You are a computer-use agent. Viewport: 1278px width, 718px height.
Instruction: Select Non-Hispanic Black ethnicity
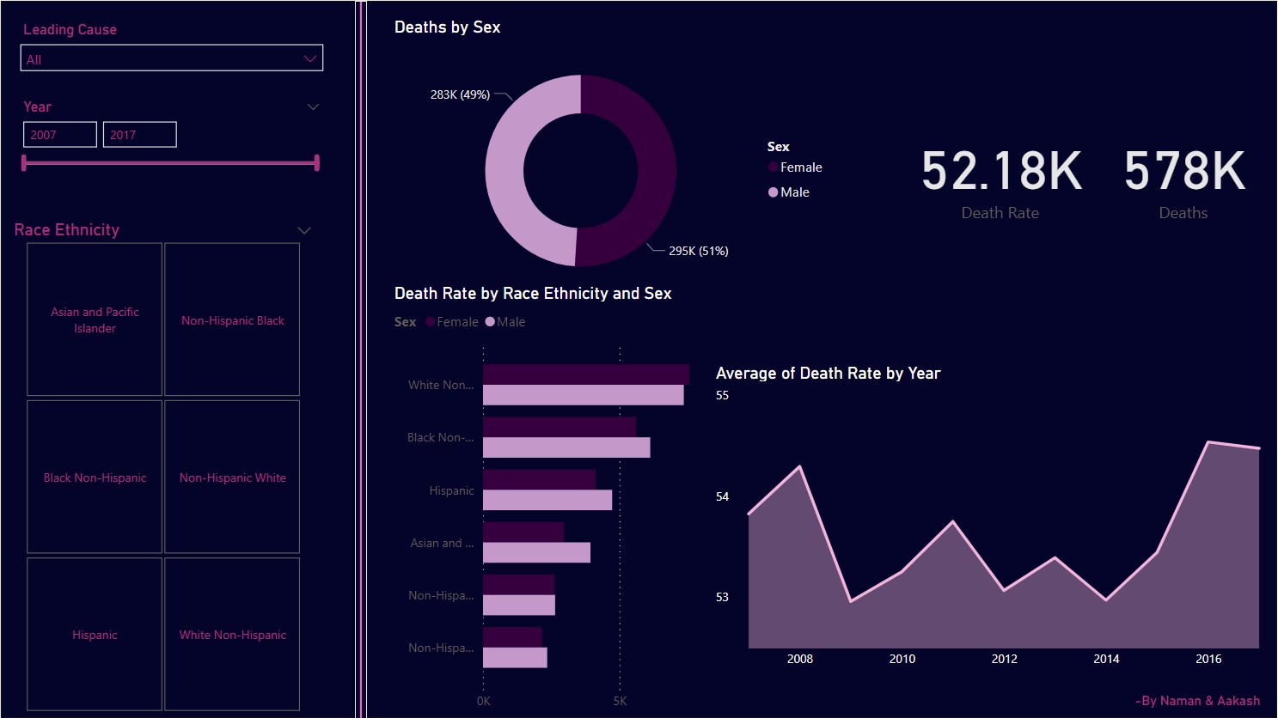click(x=232, y=319)
